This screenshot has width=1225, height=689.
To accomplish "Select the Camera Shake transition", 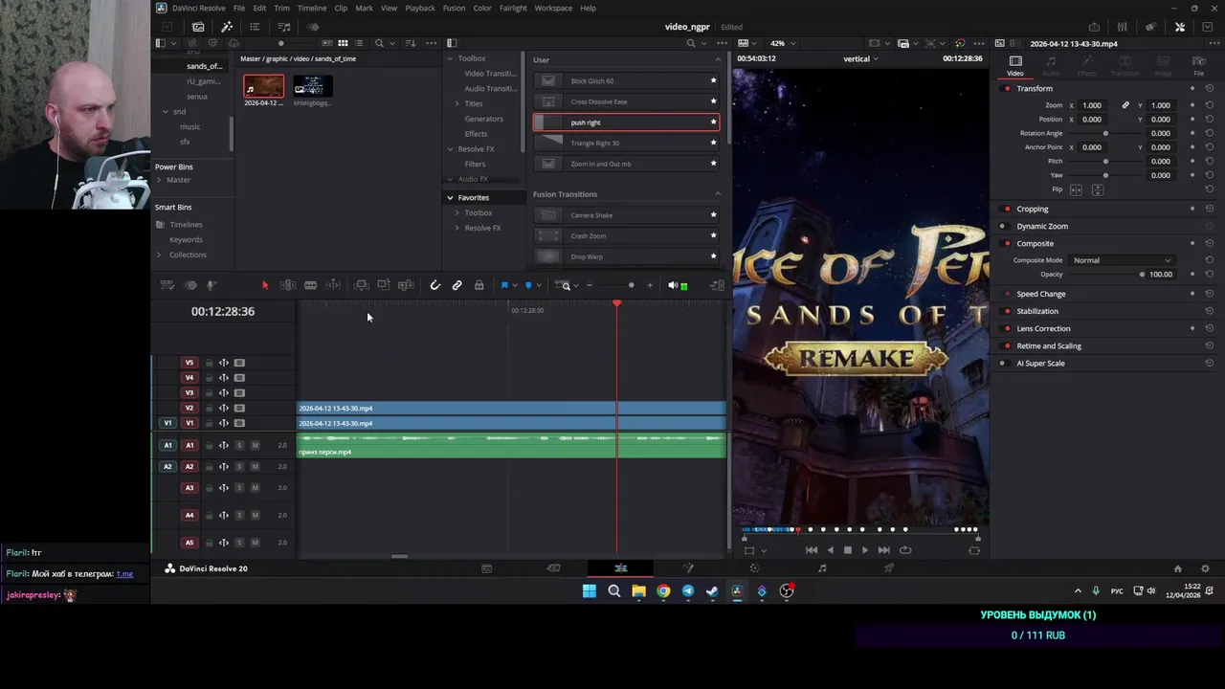I will coord(626,215).
